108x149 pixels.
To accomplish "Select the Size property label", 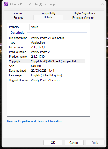I will tap(12, 66).
